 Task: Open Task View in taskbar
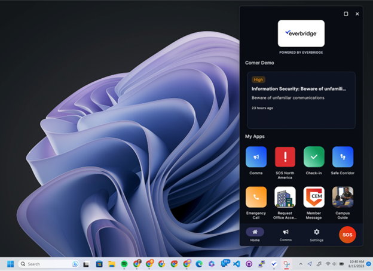pyautogui.click(x=86, y=264)
